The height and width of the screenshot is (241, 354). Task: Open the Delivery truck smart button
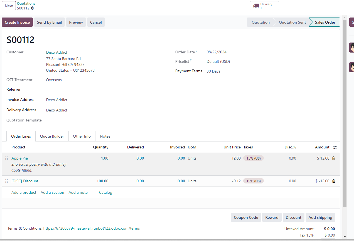click(x=264, y=6)
